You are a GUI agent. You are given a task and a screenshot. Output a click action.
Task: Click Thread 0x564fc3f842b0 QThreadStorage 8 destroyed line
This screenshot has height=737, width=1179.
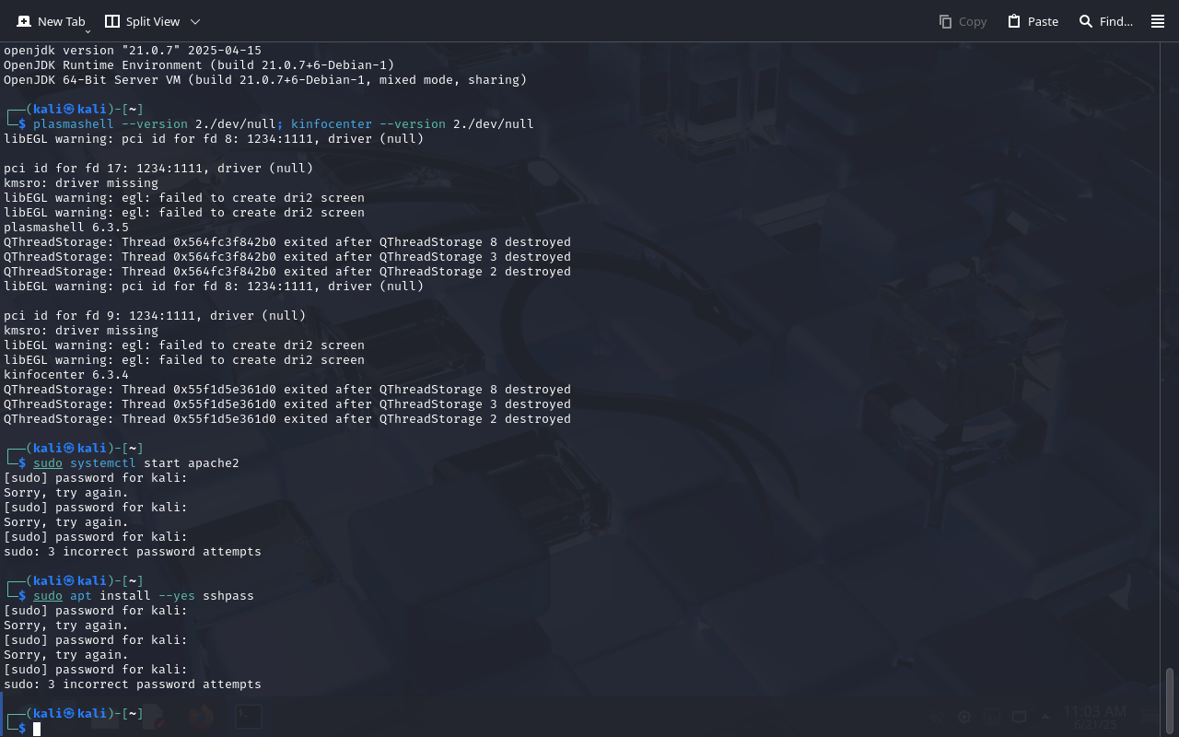(287, 242)
